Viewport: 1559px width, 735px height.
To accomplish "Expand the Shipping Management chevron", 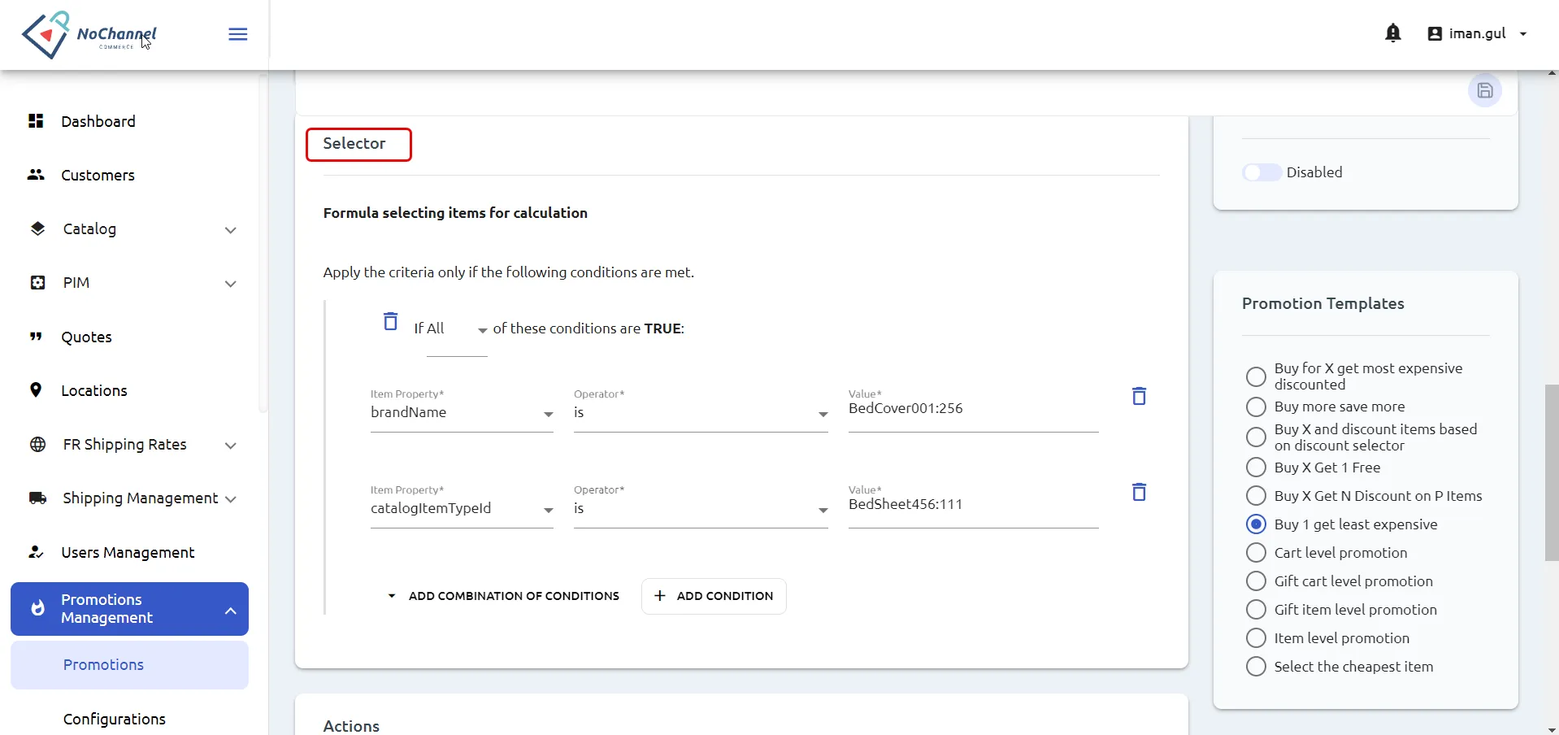I will 230,499.
